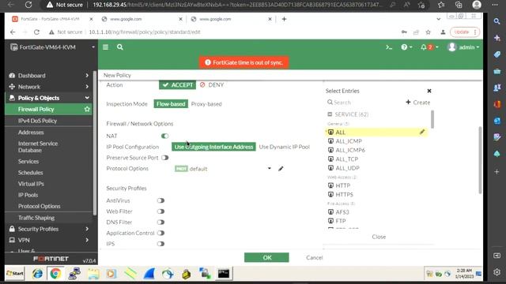This screenshot has height=284, width=506.
Task: Close the Select Entries panel with X
Action: pyautogui.click(x=429, y=91)
